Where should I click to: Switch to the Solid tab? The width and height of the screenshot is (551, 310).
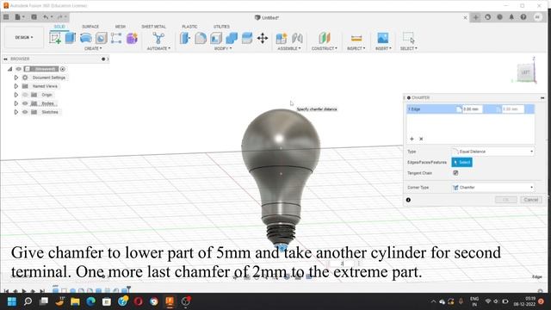[x=59, y=27]
